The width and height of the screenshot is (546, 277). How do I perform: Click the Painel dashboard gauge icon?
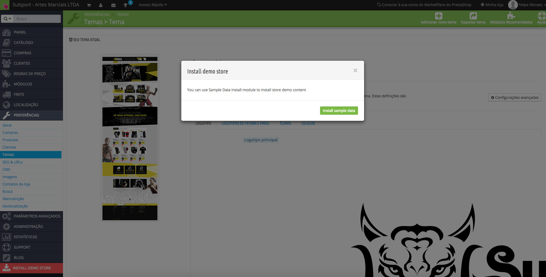click(6, 32)
